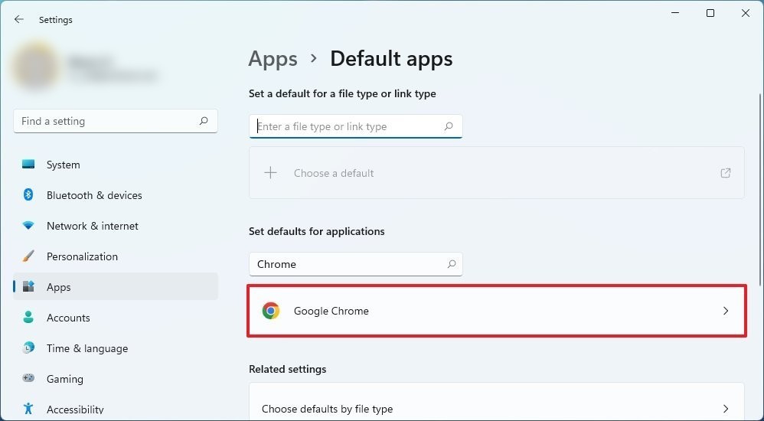Minimize the Settings window
The width and height of the screenshot is (764, 421).
[675, 13]
